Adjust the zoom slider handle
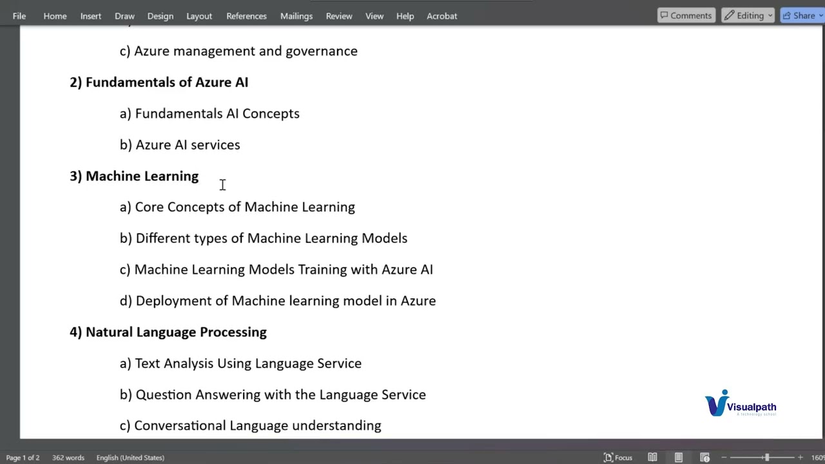 click(x=766, y=458)
